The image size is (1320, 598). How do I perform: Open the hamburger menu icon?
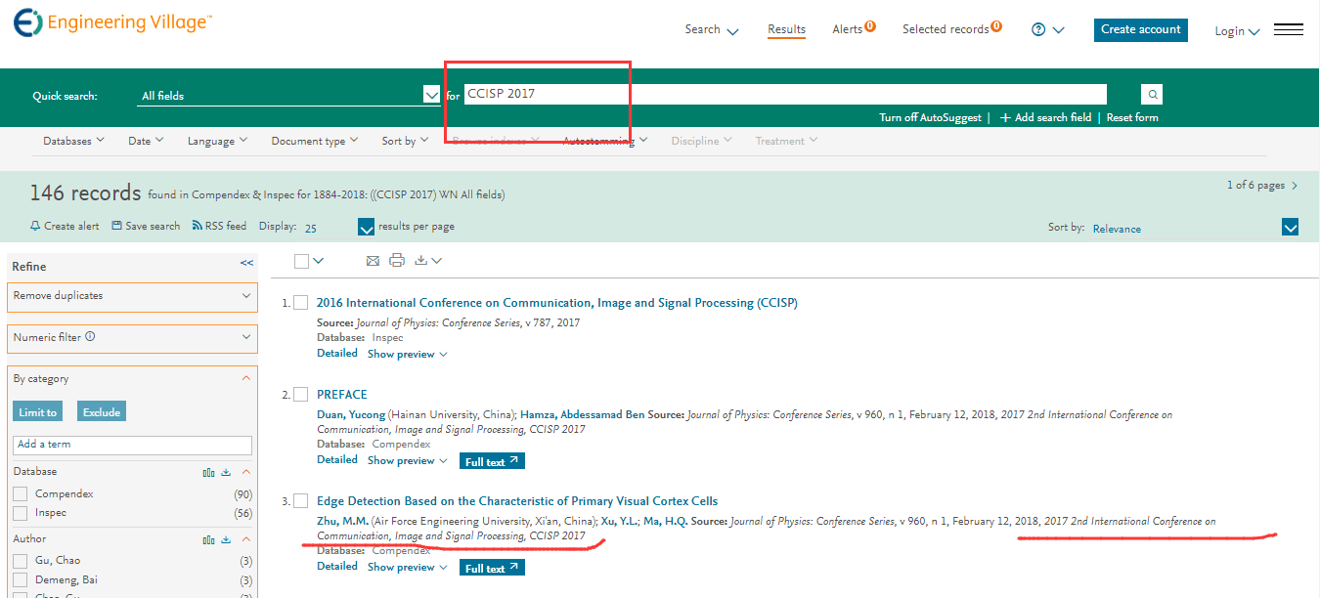tap(1289, 29)
